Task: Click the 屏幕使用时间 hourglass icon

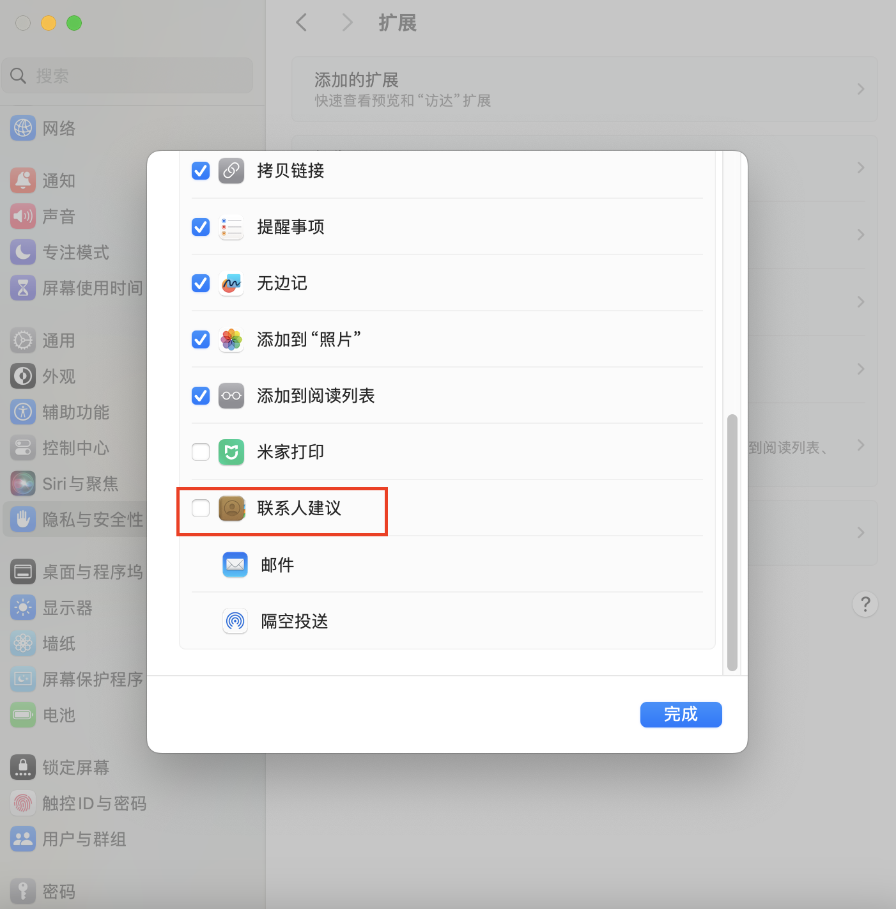Action: coord(23,288)
